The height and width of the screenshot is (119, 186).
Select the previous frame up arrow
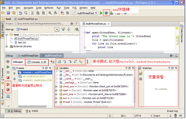[x=14, y=74]
